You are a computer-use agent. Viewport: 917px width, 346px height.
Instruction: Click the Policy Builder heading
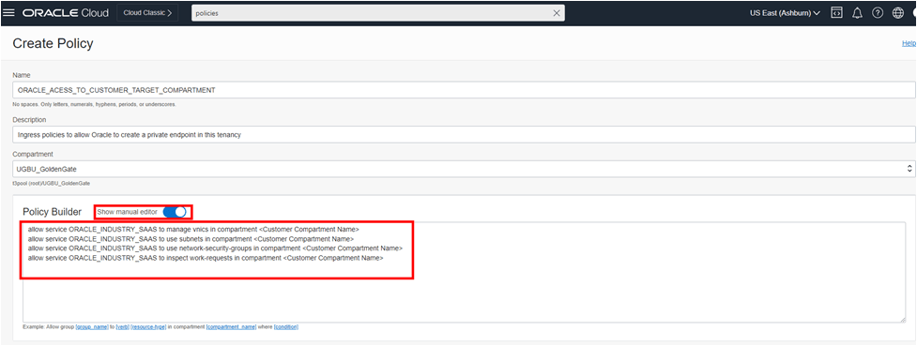52,212
